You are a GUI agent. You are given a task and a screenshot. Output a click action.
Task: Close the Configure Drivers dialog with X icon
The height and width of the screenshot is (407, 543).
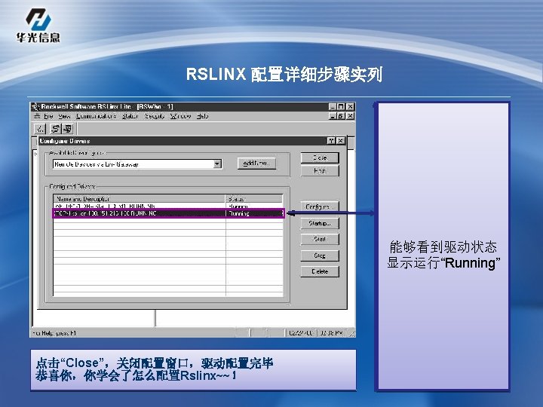point(341,140)
